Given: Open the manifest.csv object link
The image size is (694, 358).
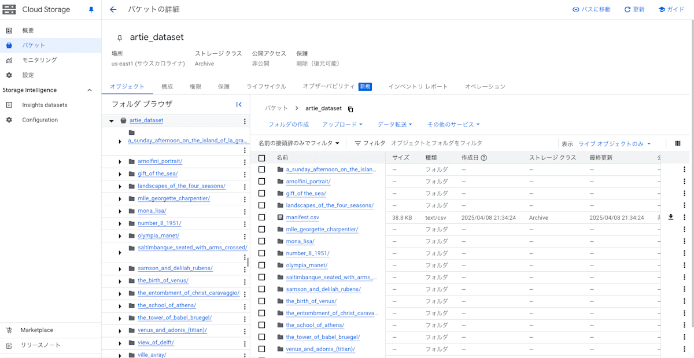Looking at the screenshot, I should pos(302,217).
